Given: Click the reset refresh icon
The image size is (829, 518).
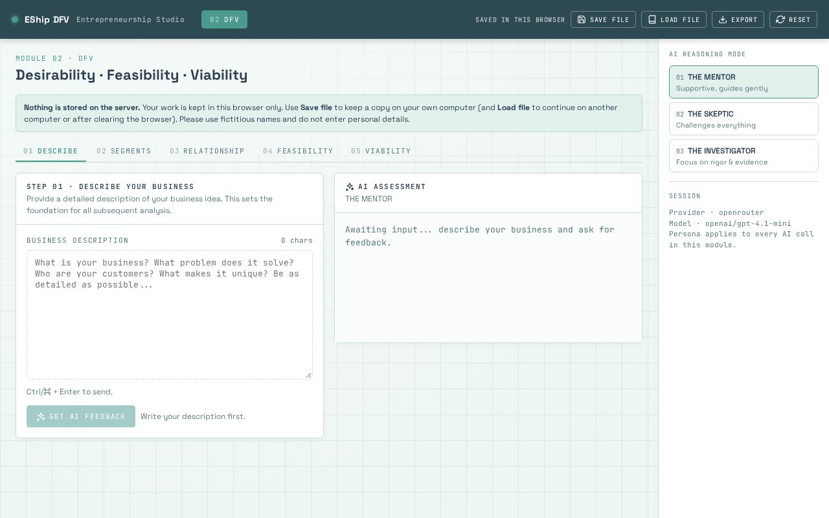Looking at the screenshot, I should click(780, 19).
